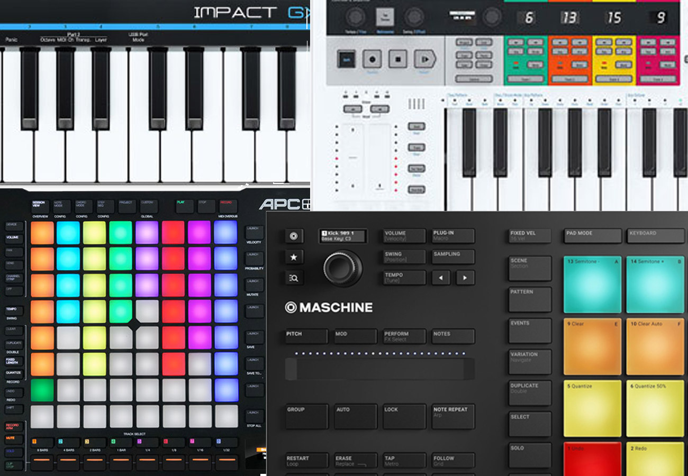Hit the STOP ALL launch button
Viewport: 688px width, 476px height.
tap(255, 415)
